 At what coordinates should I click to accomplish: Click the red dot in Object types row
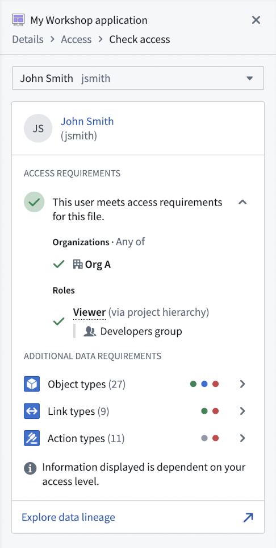(x=216, y=384)
